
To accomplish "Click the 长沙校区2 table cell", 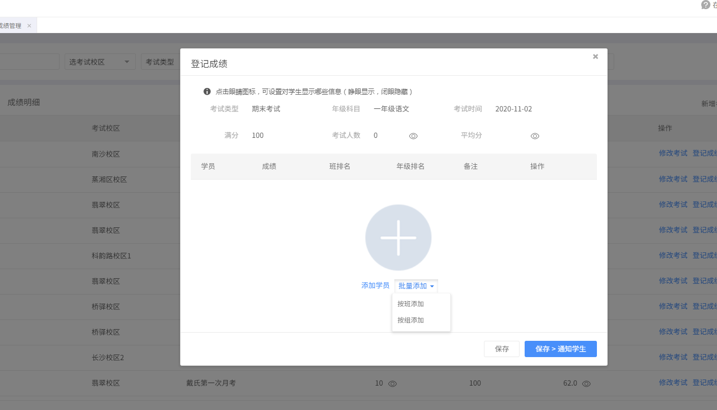I will pos(108,358).
